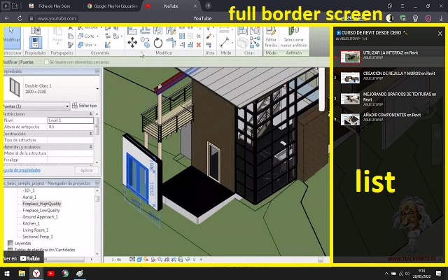Show hidden system tray icons chevron
This screenshot has width=448, height=280.
386,274
